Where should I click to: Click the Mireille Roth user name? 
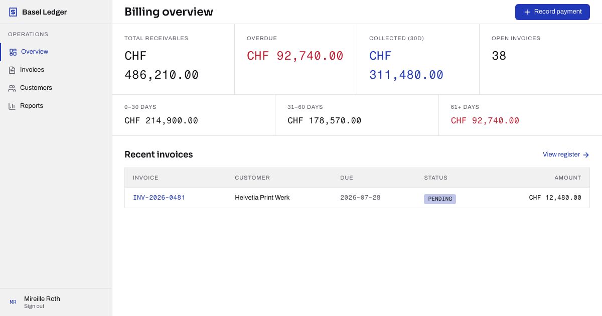click(42, 298)
